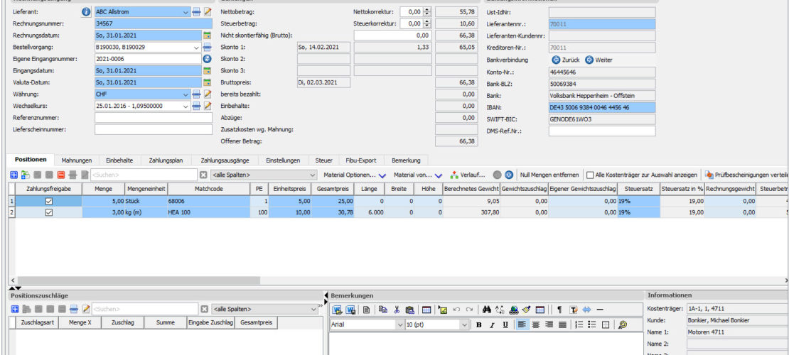This screenshot has width=789, height=355.
Task: Apply italic formatting in Bemerkungen editor
Action: (x=492, y=325)
